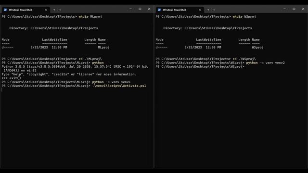The height and width of the screenshot is (173, 308).
Task: Click LastWriteTime header in right window
Action: [208, 39]
